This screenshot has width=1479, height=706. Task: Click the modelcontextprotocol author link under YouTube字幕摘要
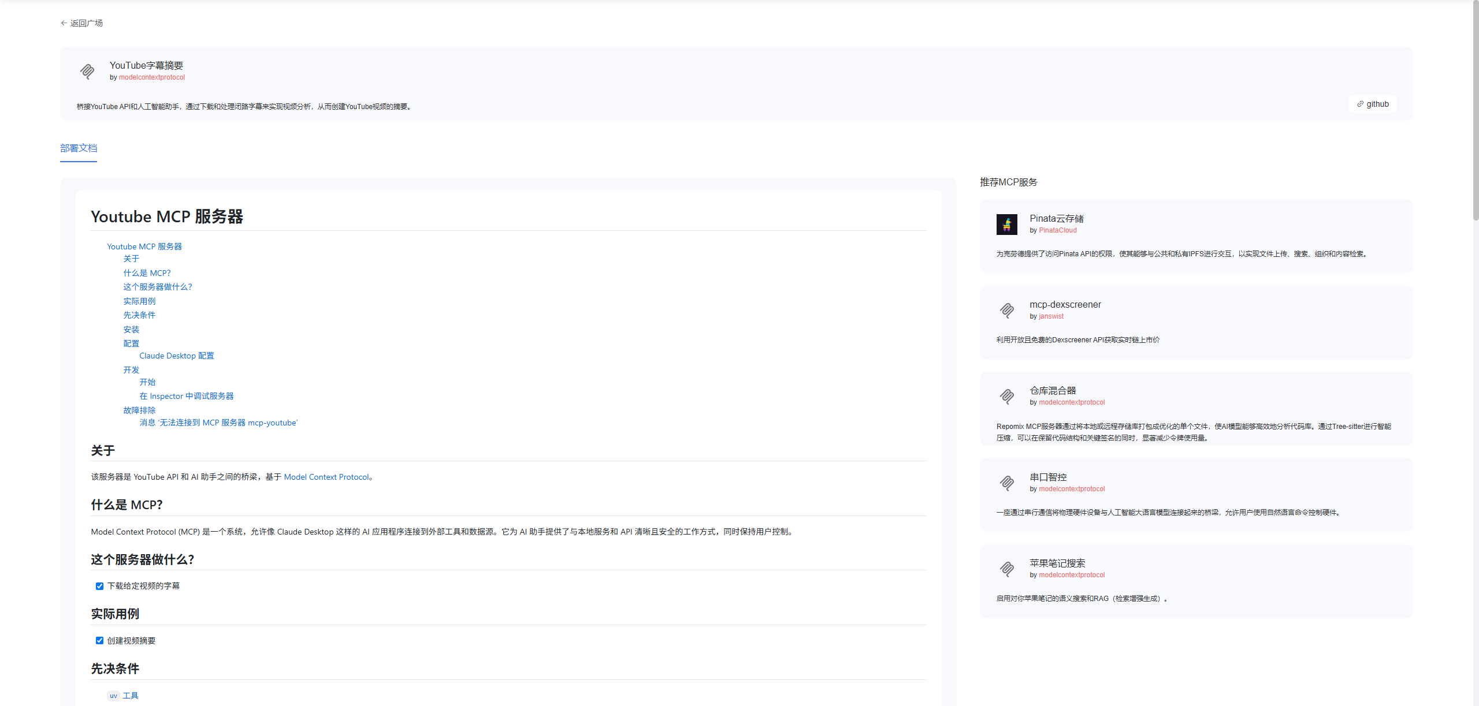[x=151, y=77]
